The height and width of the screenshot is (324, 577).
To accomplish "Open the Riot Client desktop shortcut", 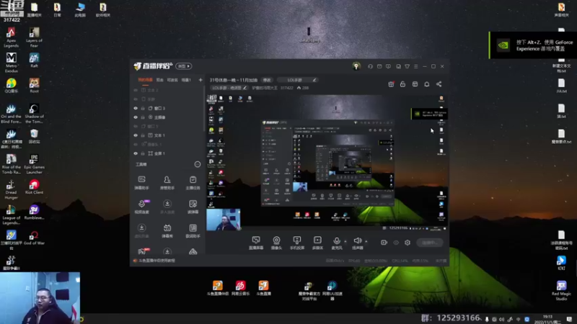I will (34, 187).
